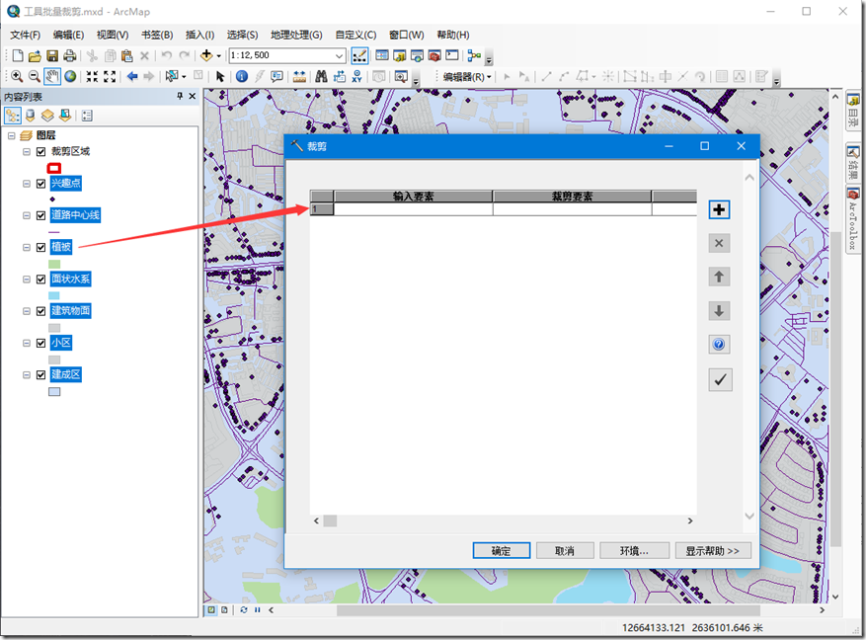Collapse the 兴趣点 layer legend

(27, 184)
